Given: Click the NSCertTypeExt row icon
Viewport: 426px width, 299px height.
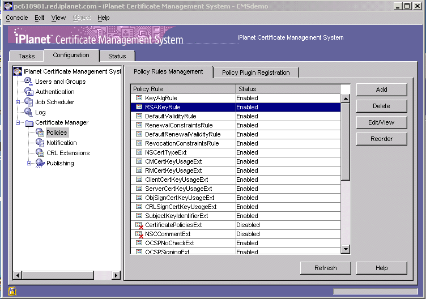Looking at the screenshot, I should click(139, 152).
